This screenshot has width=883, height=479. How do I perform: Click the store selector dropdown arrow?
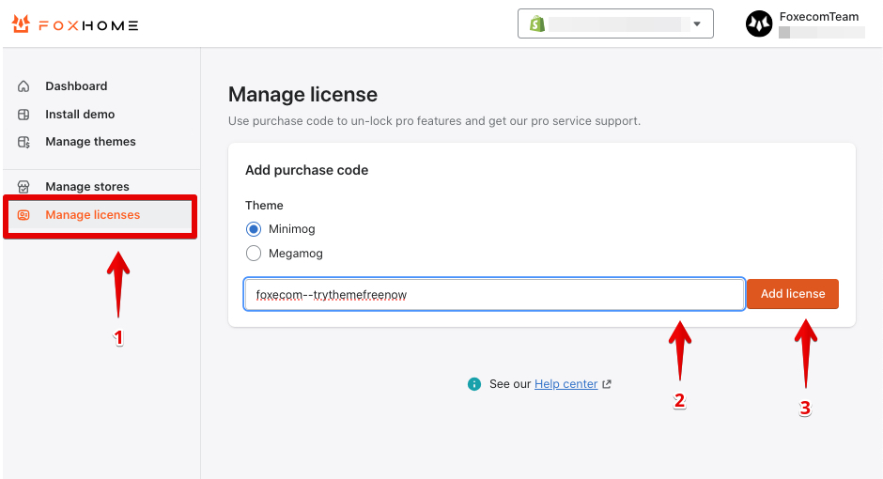[697, 23]
